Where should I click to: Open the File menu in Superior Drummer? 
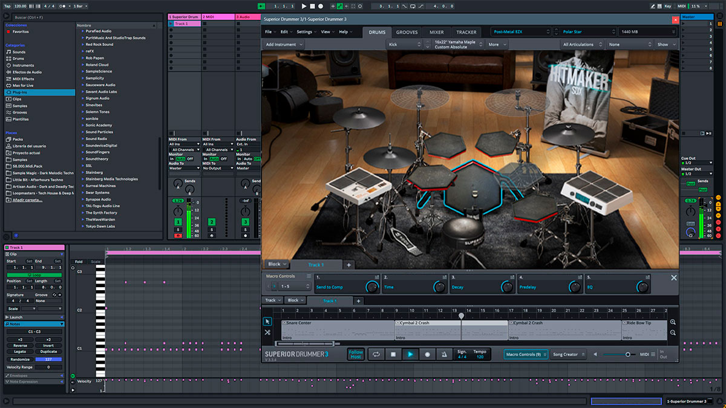270,31
